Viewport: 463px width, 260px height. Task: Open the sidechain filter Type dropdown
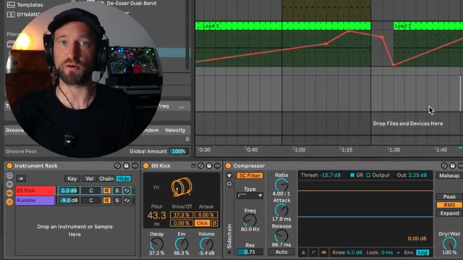coord(250,196)
